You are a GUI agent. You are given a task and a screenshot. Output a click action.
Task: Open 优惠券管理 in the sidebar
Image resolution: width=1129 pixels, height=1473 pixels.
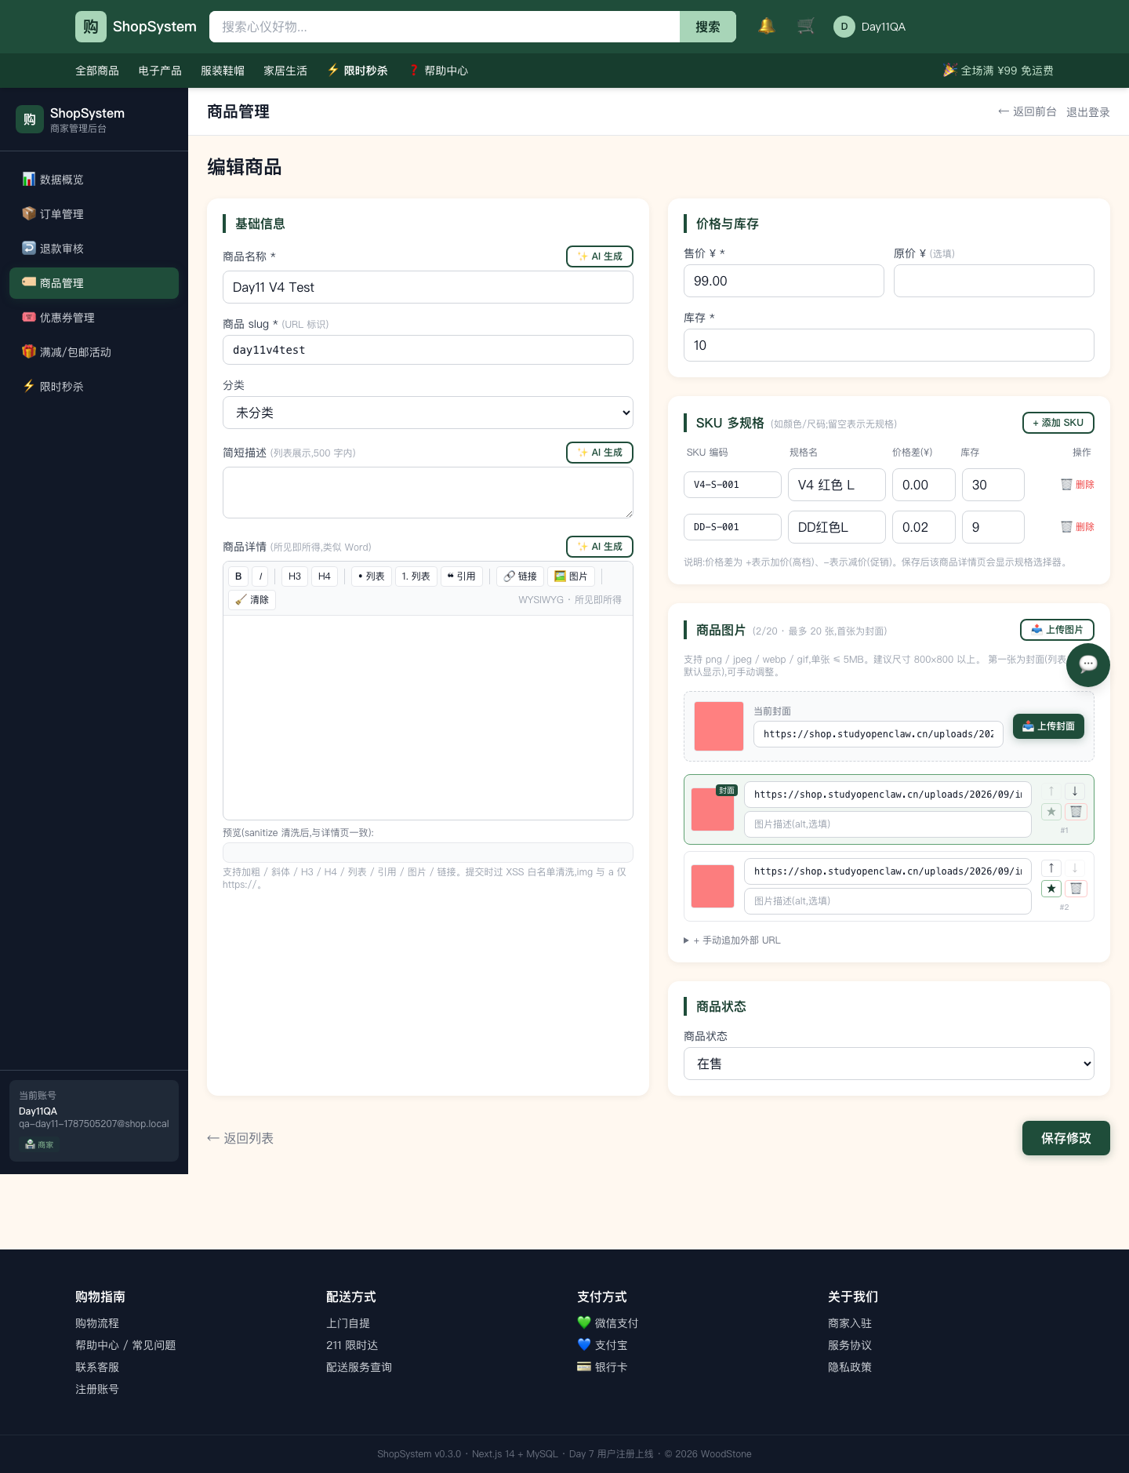click(94, 318)
